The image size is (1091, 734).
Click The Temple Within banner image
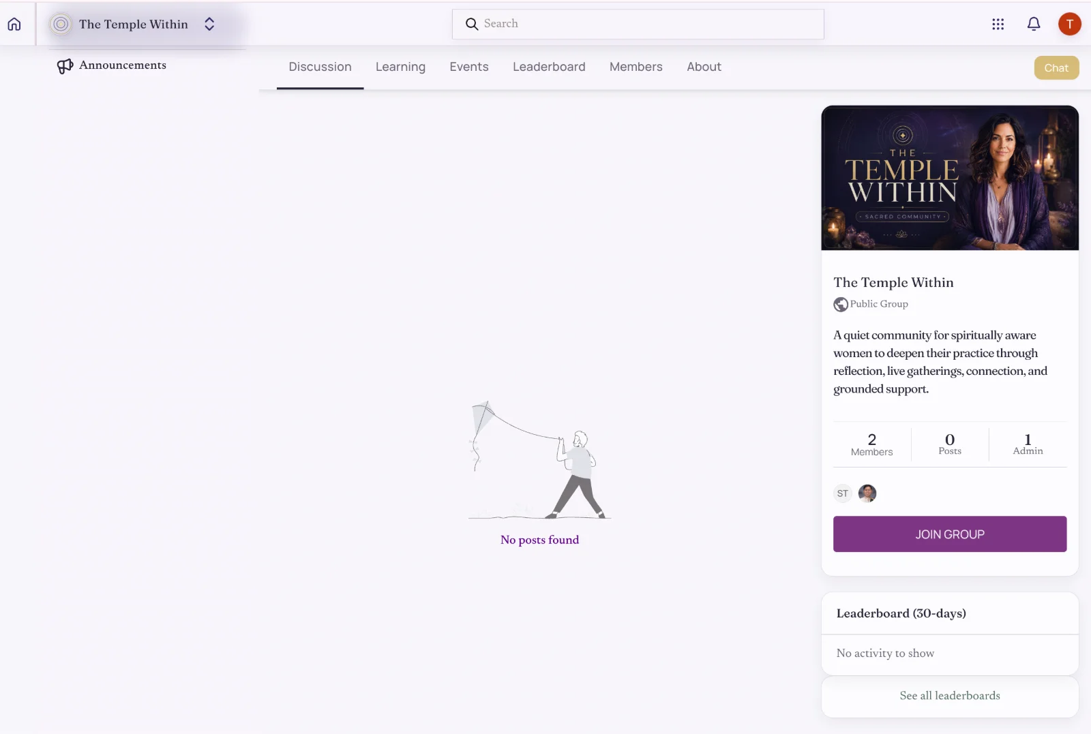(950, 178)
